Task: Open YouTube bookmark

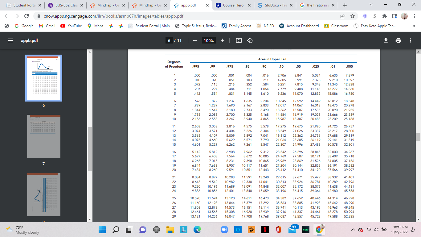Action: (x=71, y=26)
